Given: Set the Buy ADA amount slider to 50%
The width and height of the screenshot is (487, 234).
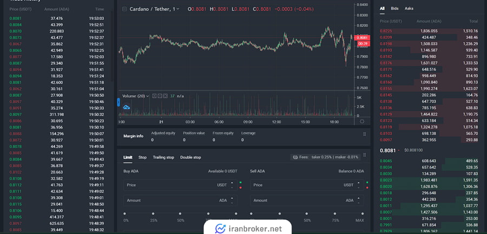Looking at the screenshot, I should pos(180,213).
